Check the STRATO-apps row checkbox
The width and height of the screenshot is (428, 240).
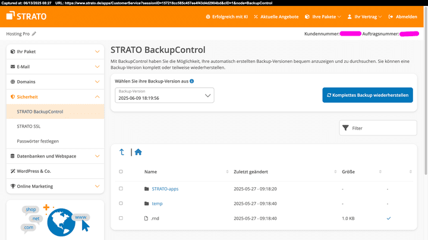coord(121,188)
